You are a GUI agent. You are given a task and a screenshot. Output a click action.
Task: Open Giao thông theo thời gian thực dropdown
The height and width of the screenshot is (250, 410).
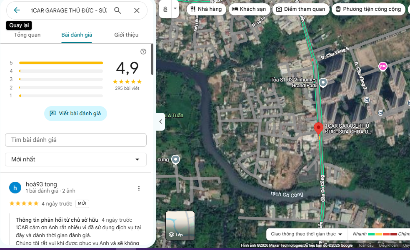pos(306,234)
